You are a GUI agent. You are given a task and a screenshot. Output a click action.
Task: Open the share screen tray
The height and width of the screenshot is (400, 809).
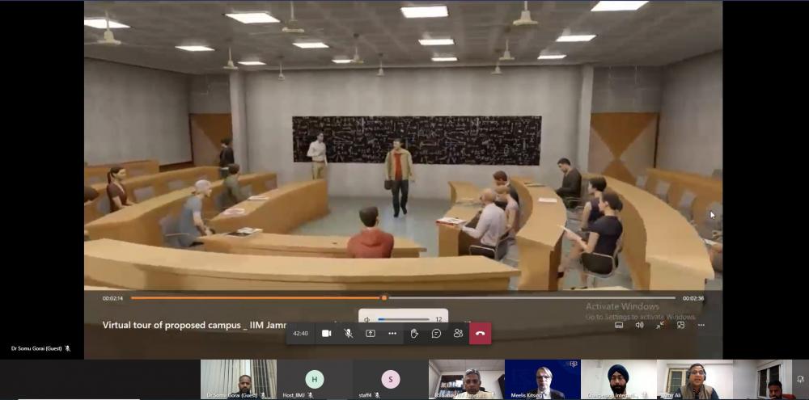point(371,333)
